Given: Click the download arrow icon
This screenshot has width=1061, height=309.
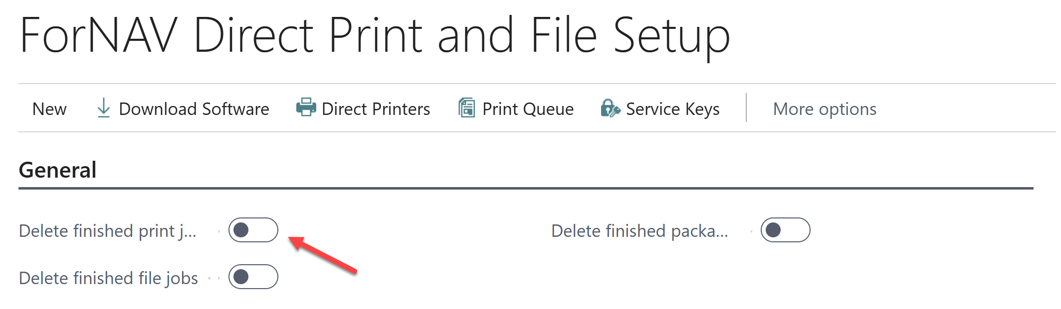Looking at the screenshot, I should [x=103, y=108].
